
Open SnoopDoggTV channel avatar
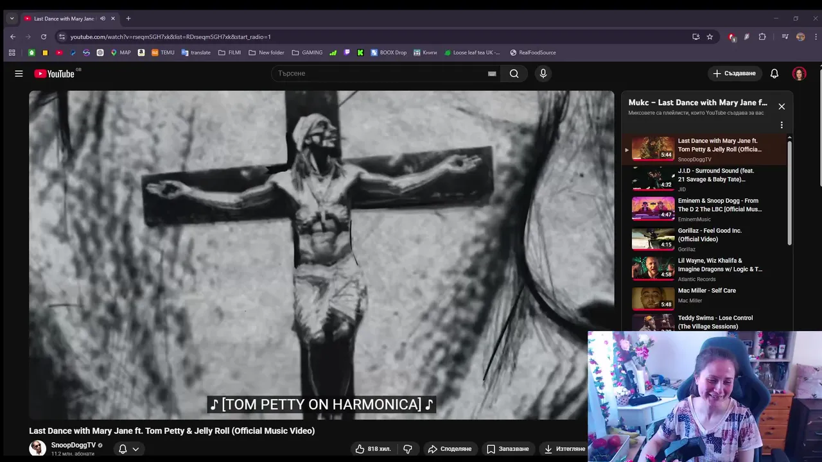tap(37, 449)
